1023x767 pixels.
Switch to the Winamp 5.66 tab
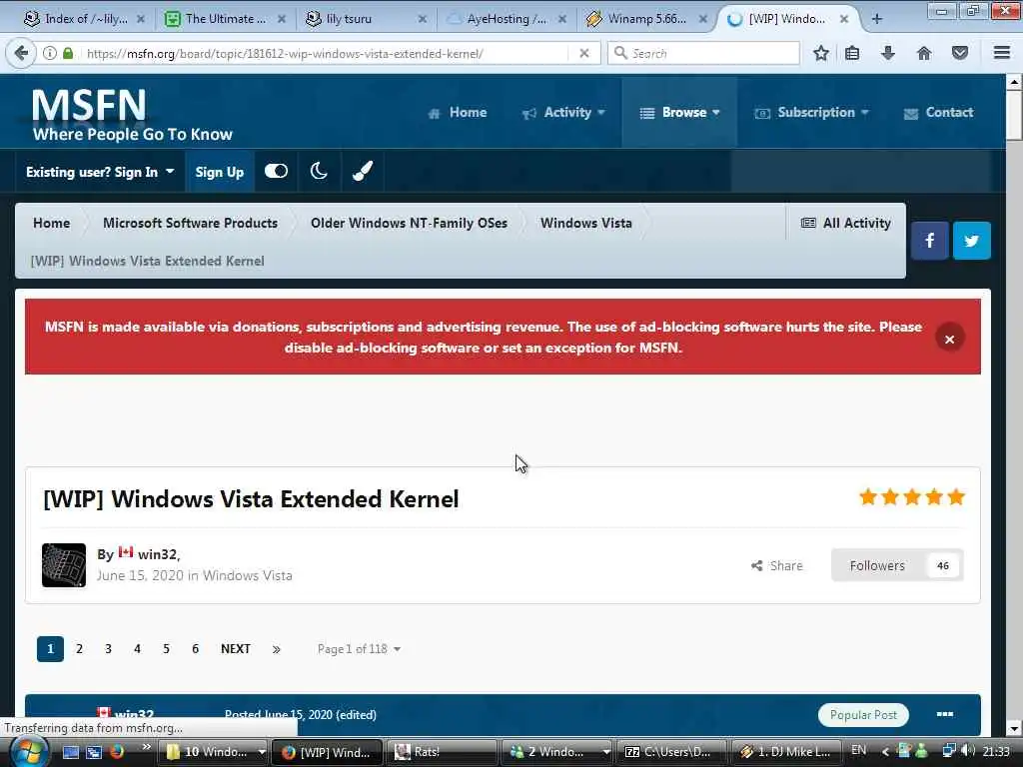(646, 19)
